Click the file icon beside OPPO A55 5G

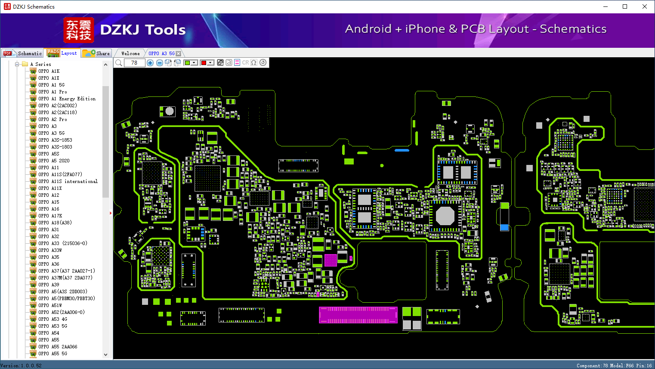[33, 353]
